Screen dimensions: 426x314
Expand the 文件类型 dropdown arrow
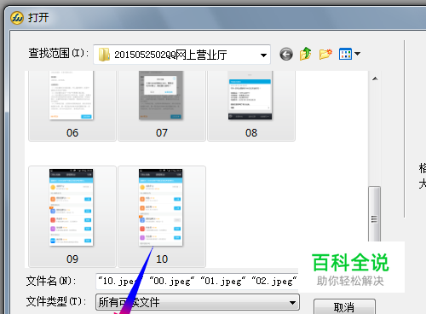292,303
